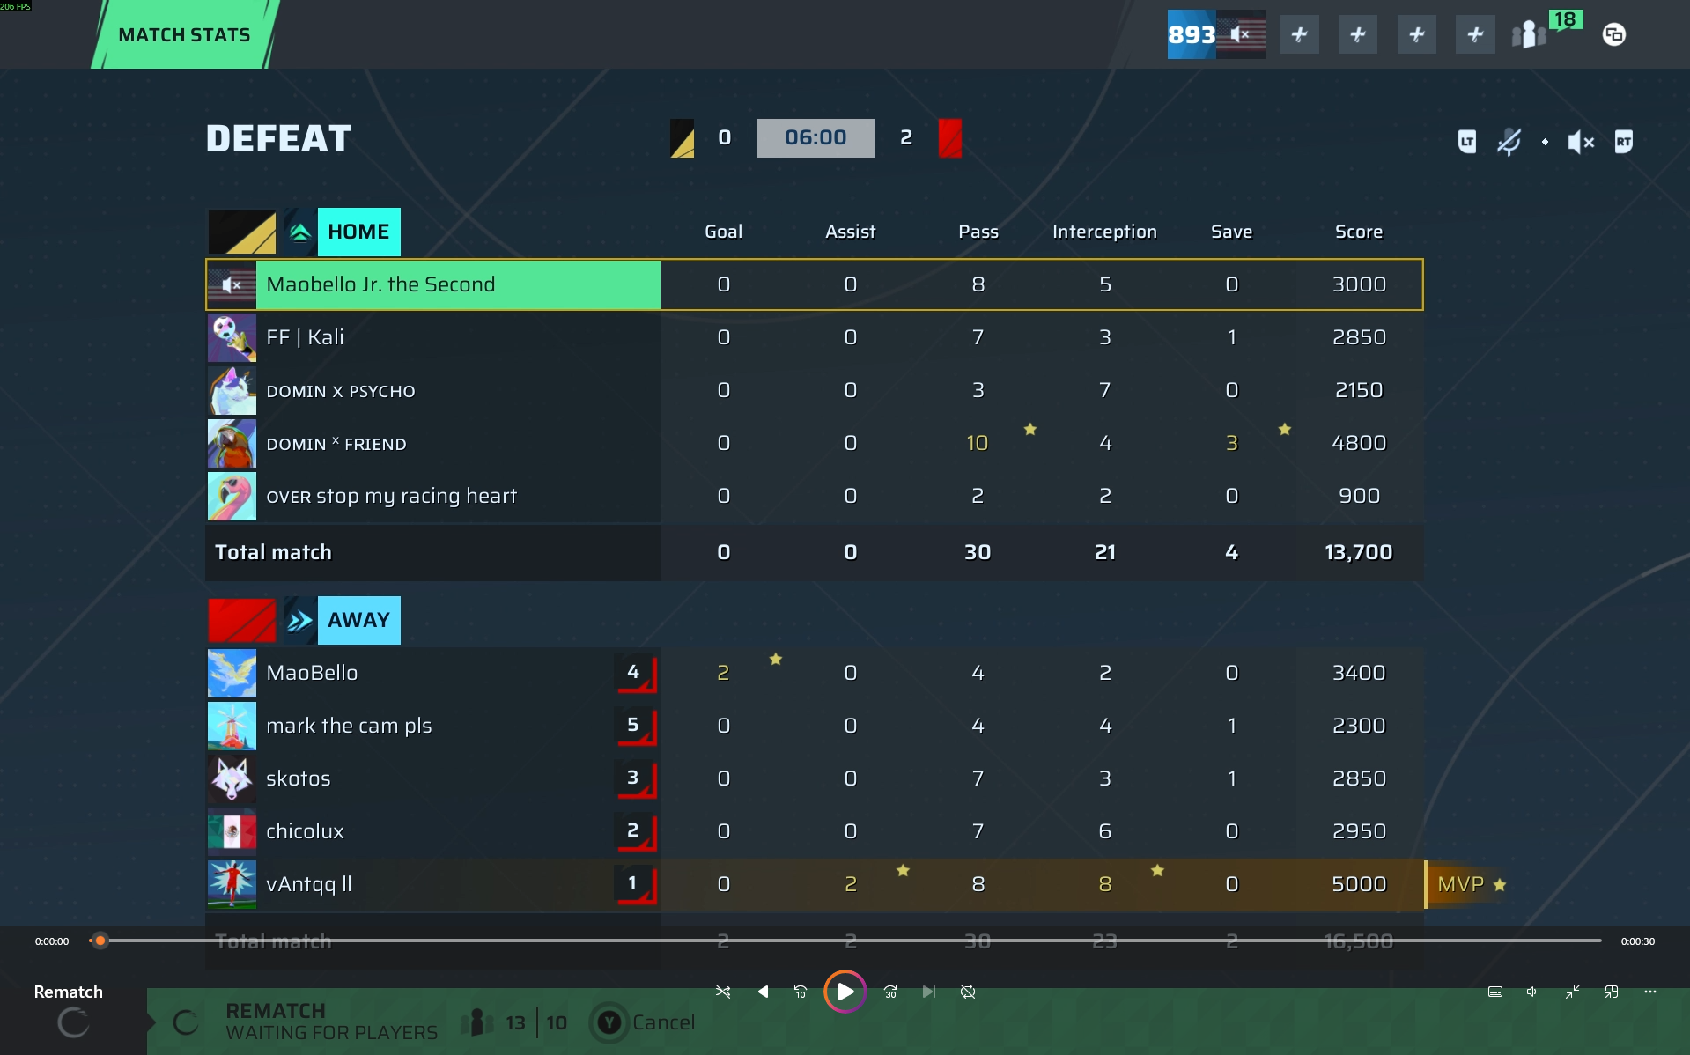1690x1055 pixels.
Task: Open the Match Stats tab
Action: pos(184,34)
